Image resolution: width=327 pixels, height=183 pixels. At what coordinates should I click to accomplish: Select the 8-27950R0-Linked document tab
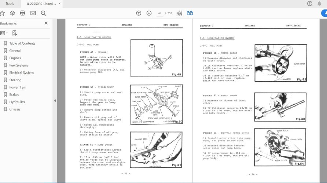click(x=41, y=4)
